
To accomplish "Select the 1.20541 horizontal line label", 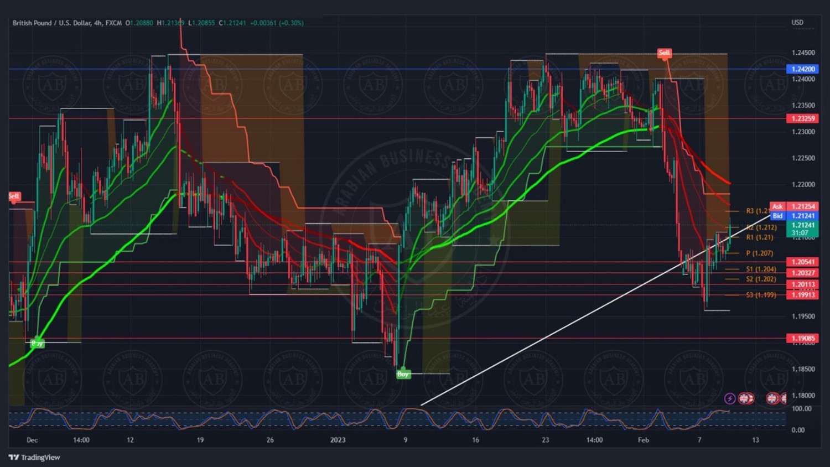I will pyautogui.click(x=802, y=262).
